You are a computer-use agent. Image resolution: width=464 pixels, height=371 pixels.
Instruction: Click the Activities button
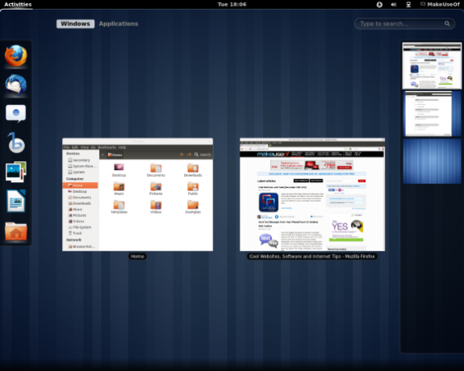[18, 5]
